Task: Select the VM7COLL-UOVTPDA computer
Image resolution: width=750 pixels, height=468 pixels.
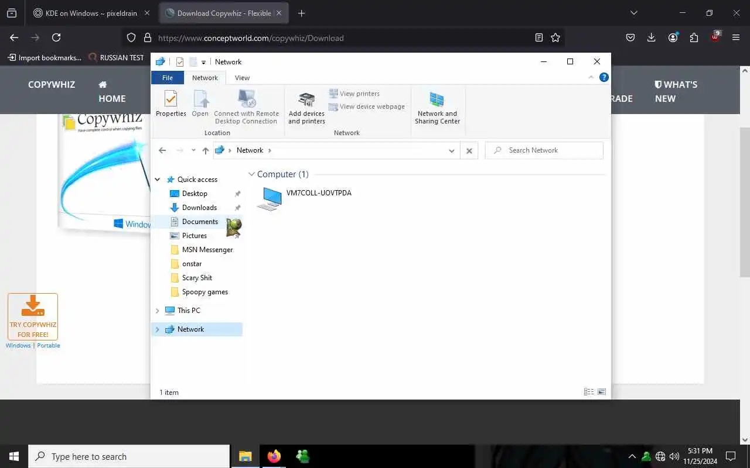Action: pyautogui.click(x=305, y=198)
